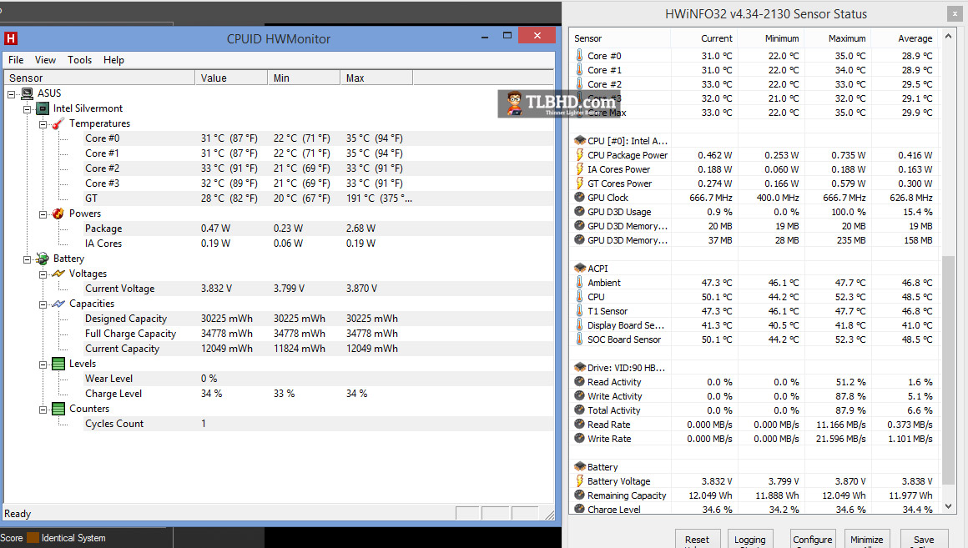Collapse the Capacities branch
This screenshot has height=548, width=968.
pos(43,304)
